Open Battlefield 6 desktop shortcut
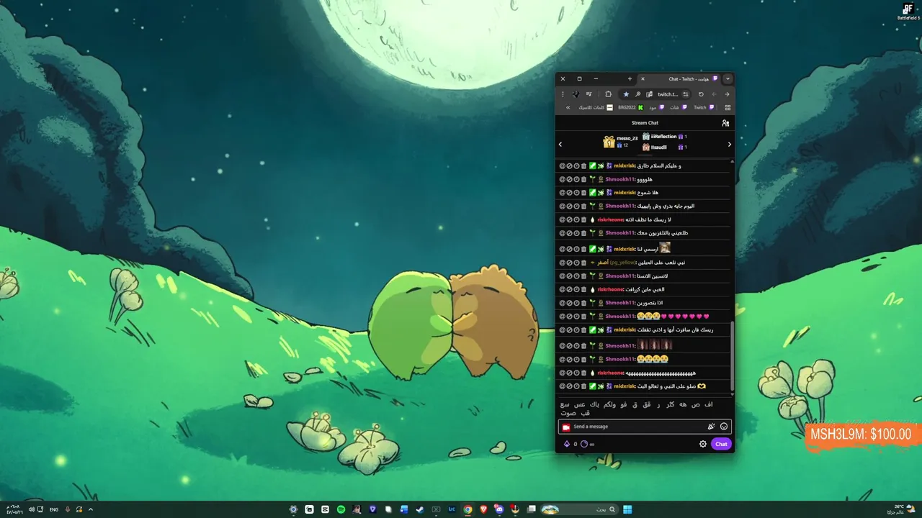This screenshot has height=518, width=922. pos(908,12)
